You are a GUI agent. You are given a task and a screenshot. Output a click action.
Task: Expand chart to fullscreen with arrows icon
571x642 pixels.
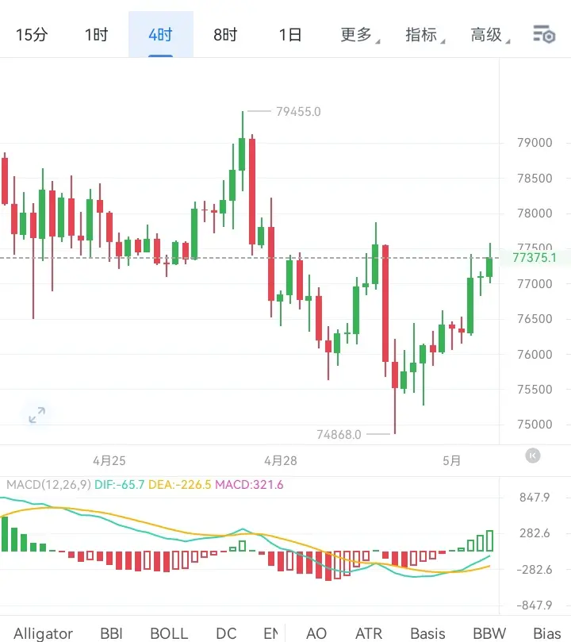(36, 415)
